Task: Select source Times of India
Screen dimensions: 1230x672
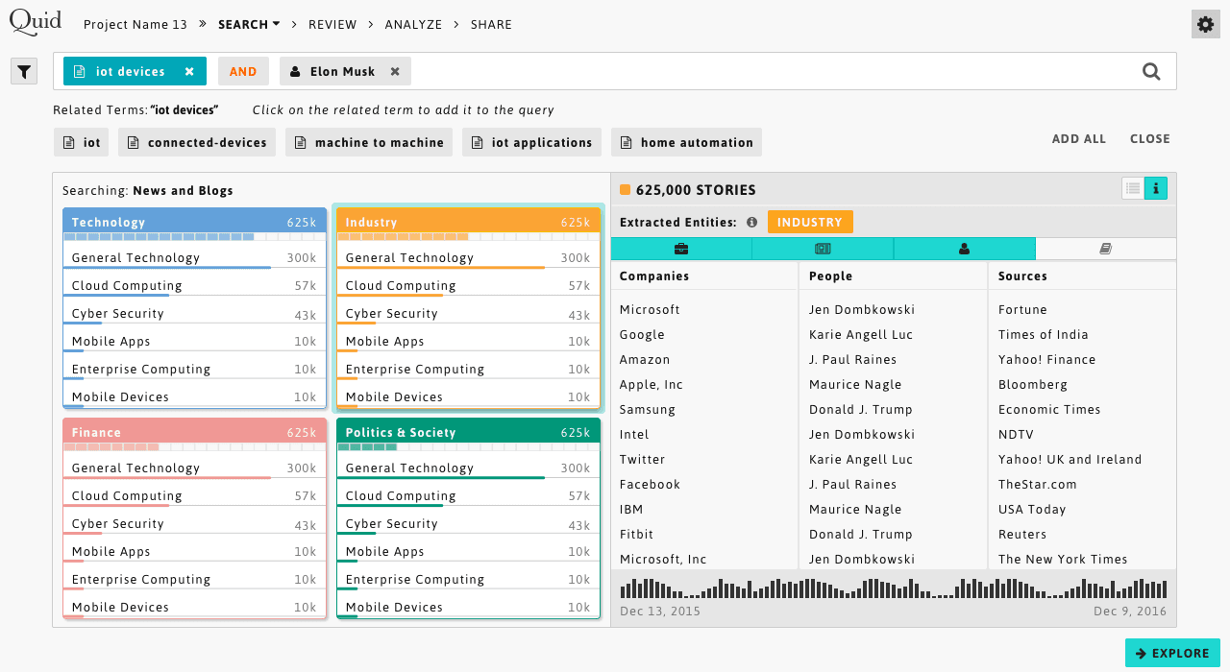Action: click(1044, 334)
